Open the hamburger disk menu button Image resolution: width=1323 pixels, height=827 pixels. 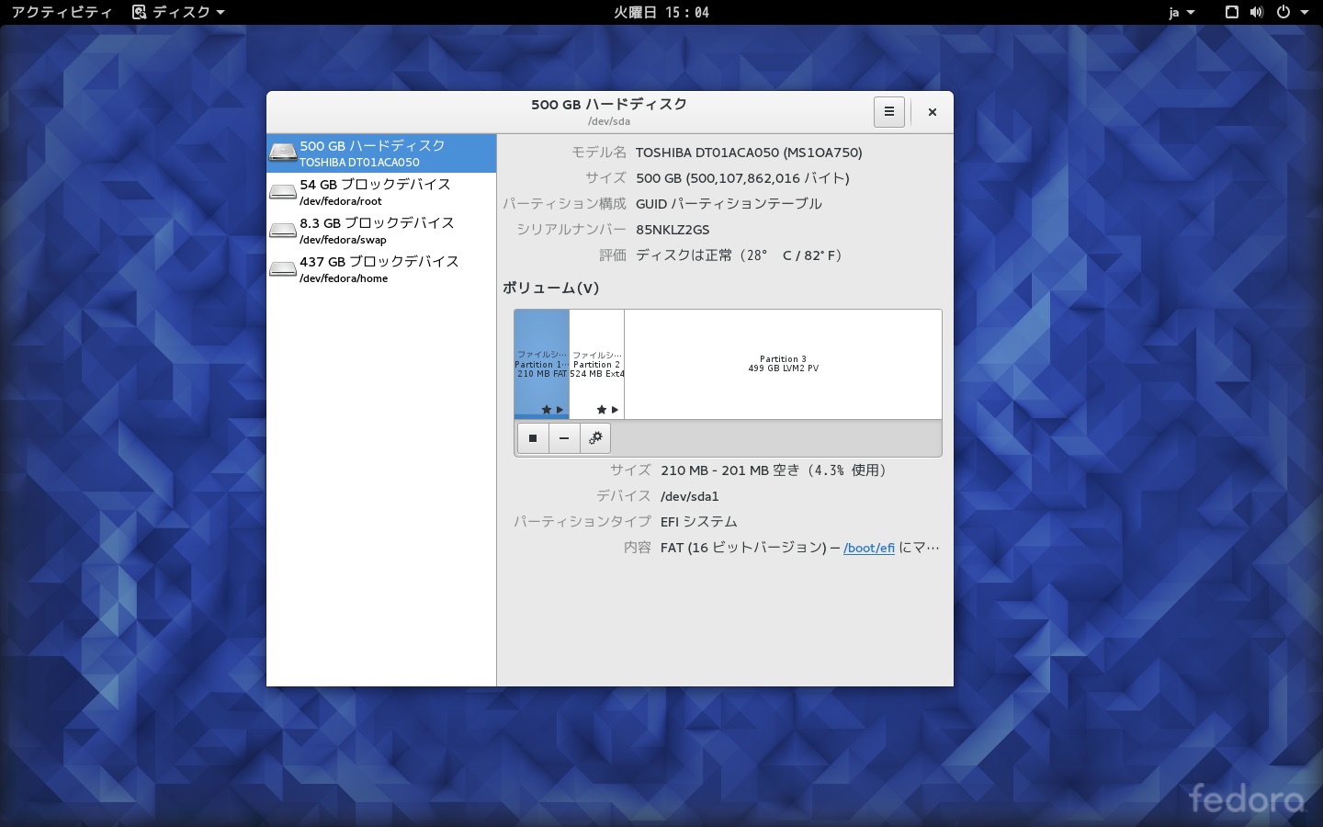point(888,112)
